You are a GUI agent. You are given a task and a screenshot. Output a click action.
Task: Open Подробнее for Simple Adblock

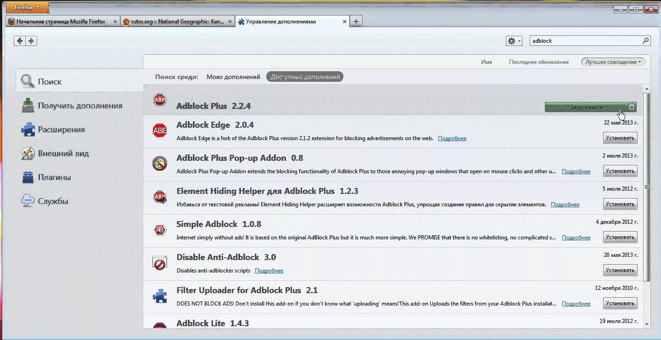point(576,237)
